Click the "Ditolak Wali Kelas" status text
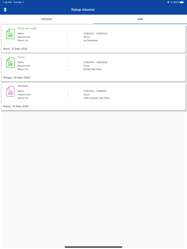The height and width of the screenshot is (249, 187). 92,69
